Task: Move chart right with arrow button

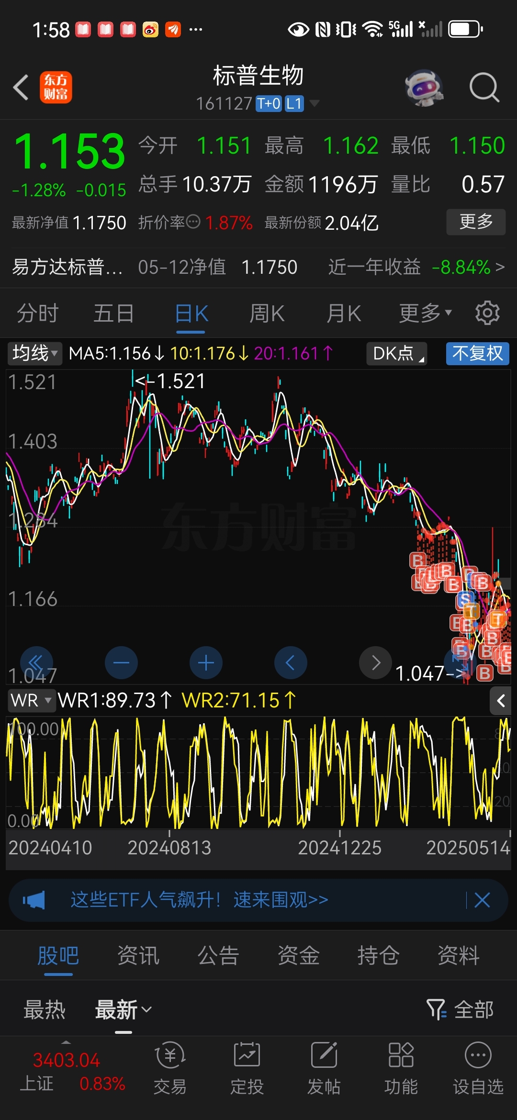Action: (x=375, y=662)
